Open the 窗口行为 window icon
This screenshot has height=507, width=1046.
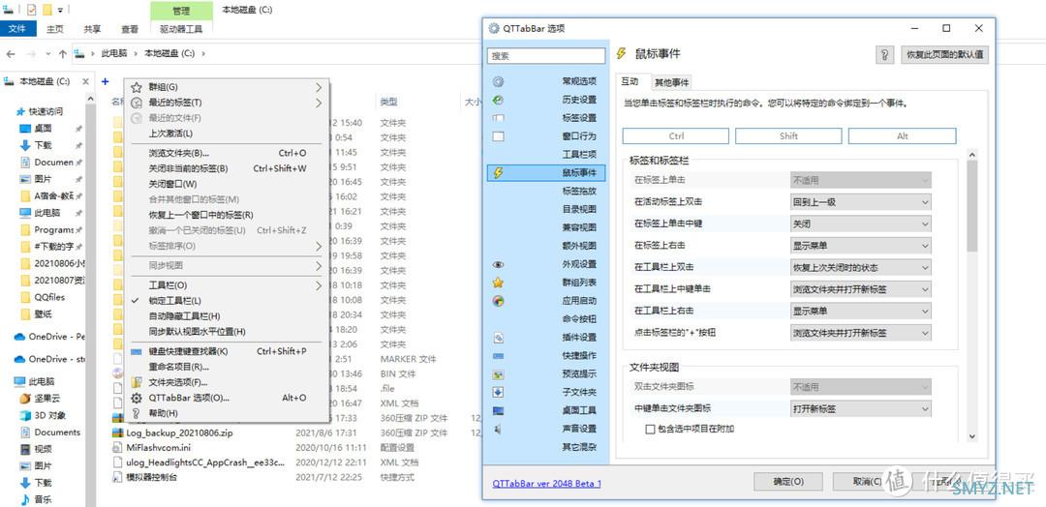click(x=498, y=136)
